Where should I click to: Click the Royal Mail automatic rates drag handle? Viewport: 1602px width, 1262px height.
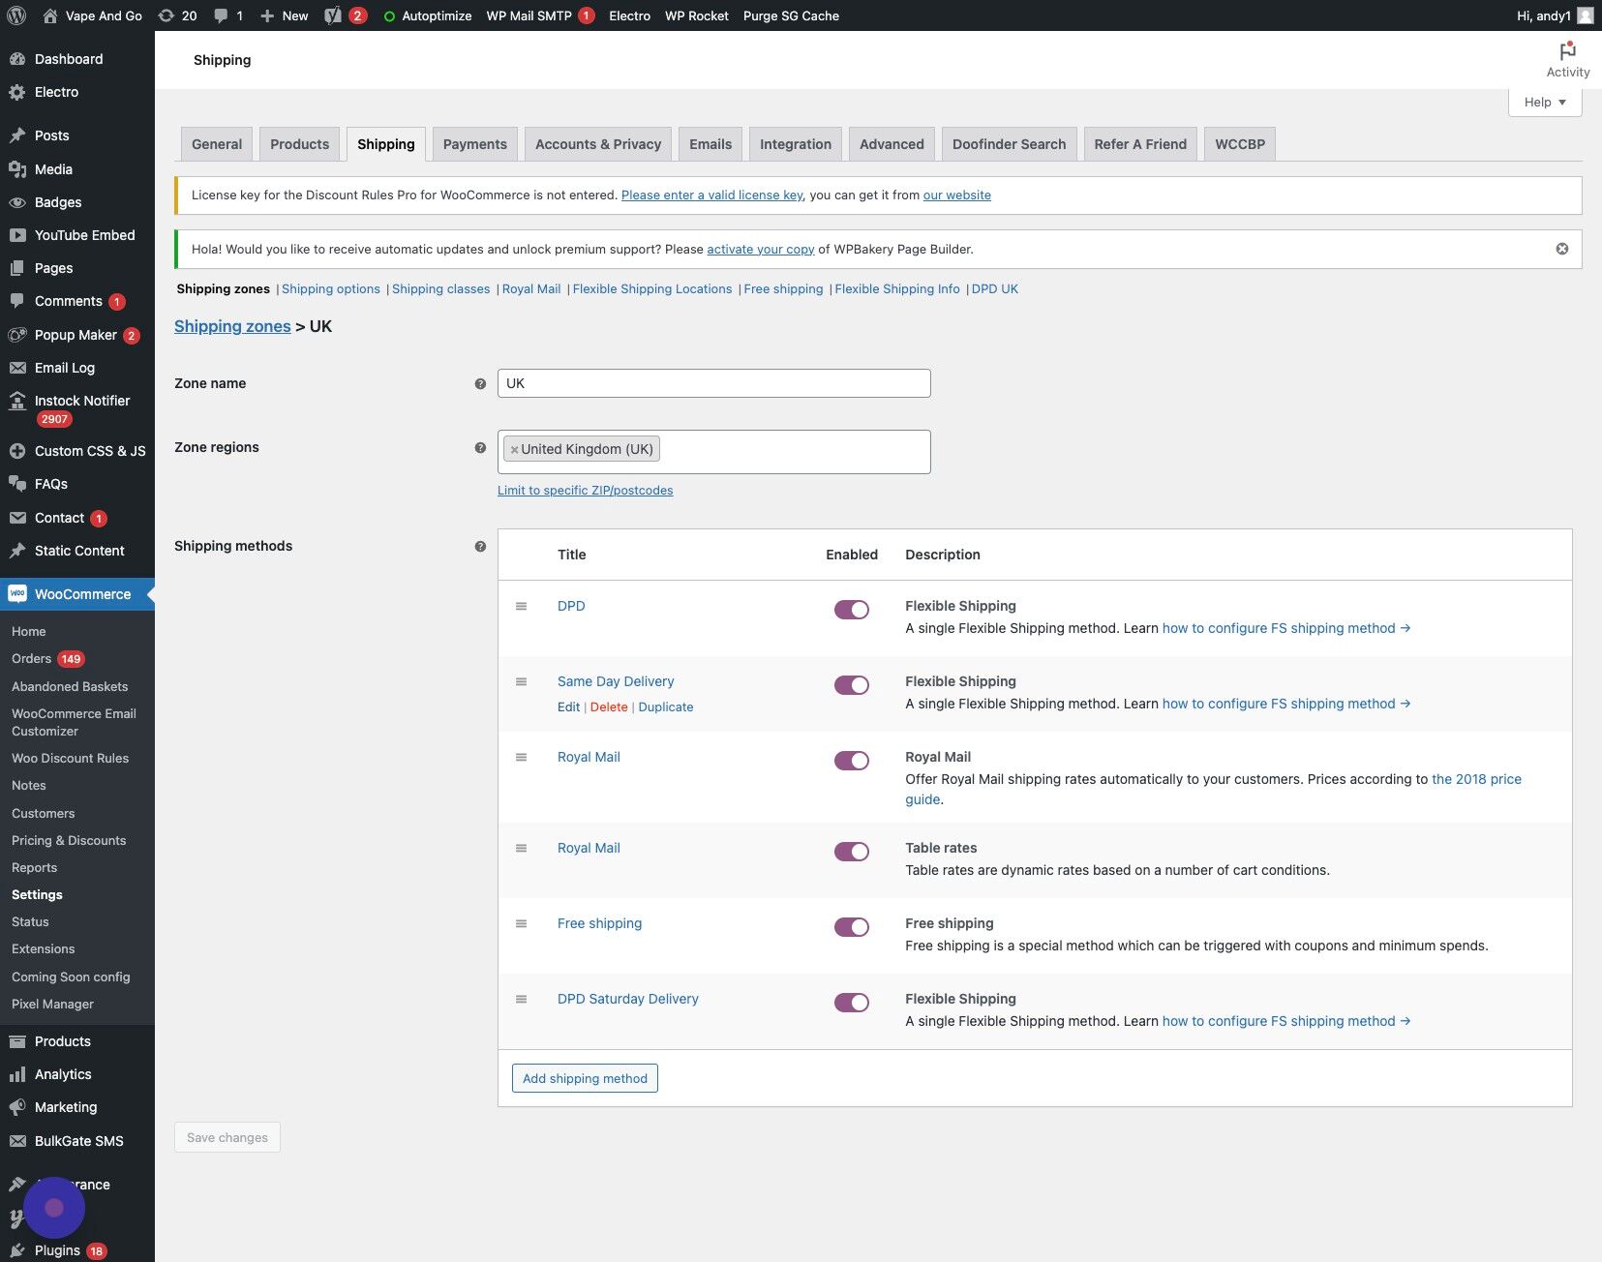click(x=521, y=758)
